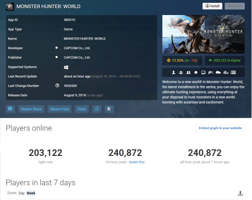
Task: Click the Publisher row dot indicator
Action: tap(56, 57)
